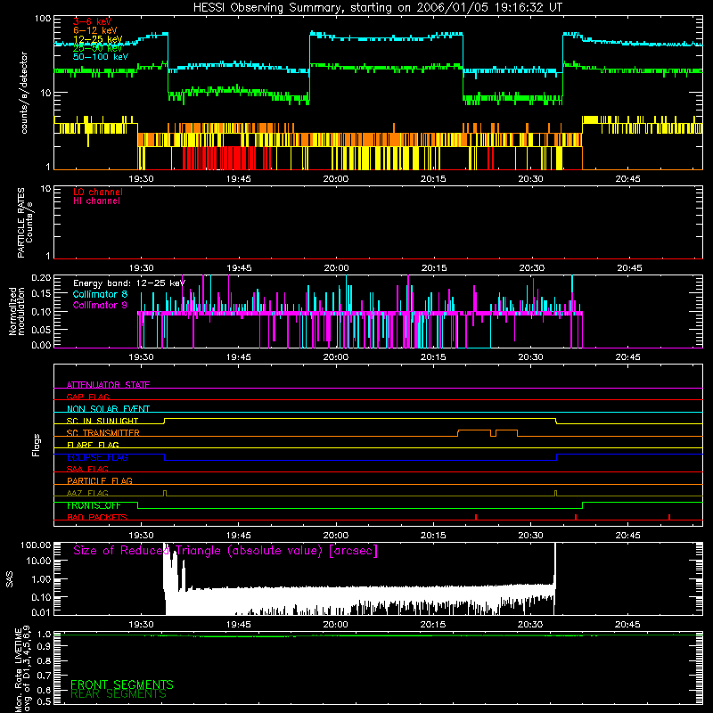This screenshot has width=713, height=713.
Task: Select the 10.00 tick on the SAS axis
Action: coord(38,561)
